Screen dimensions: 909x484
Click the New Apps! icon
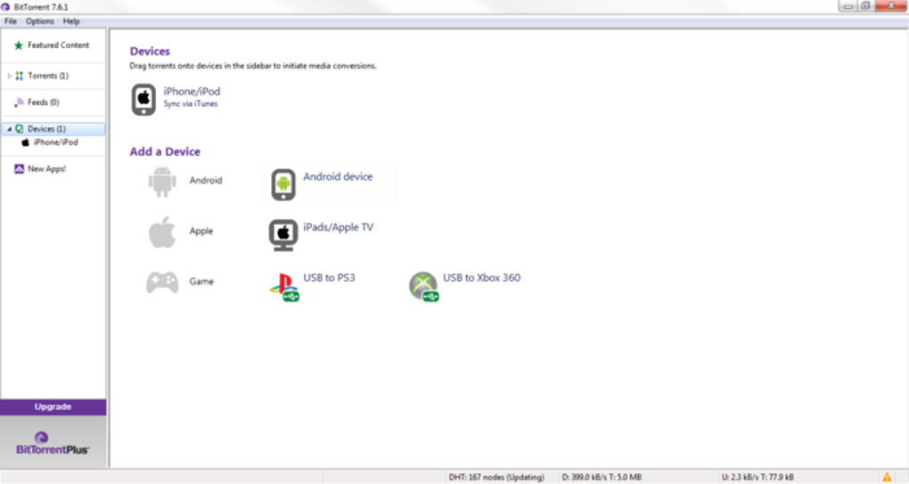pos(19,169)
